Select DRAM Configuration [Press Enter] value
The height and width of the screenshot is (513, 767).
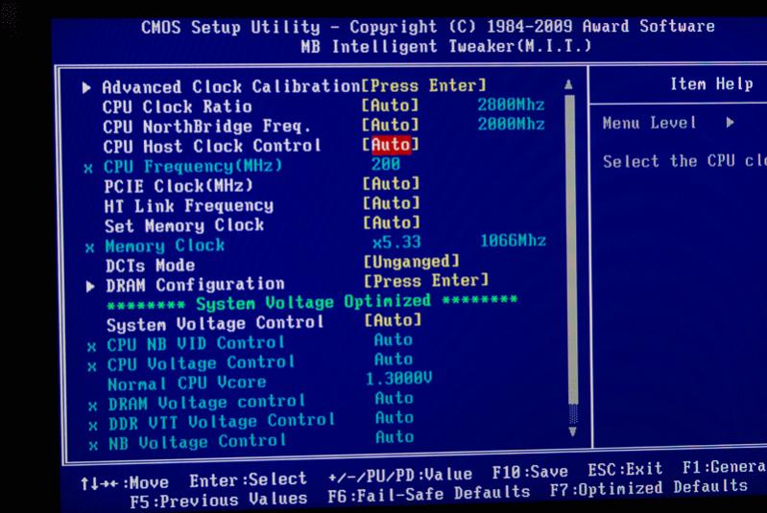[426, 281]
